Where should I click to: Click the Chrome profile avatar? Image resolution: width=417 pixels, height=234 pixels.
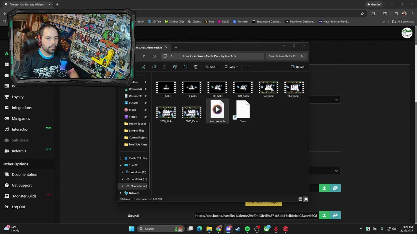coord(404,14)
